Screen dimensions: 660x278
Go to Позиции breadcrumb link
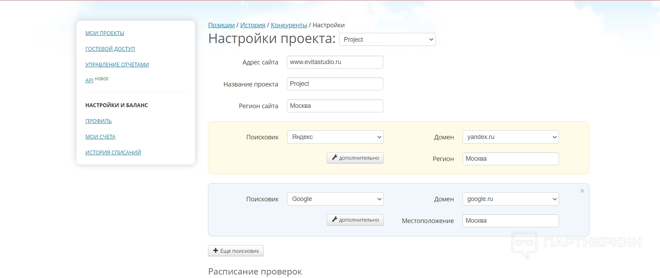click(221, 25)
